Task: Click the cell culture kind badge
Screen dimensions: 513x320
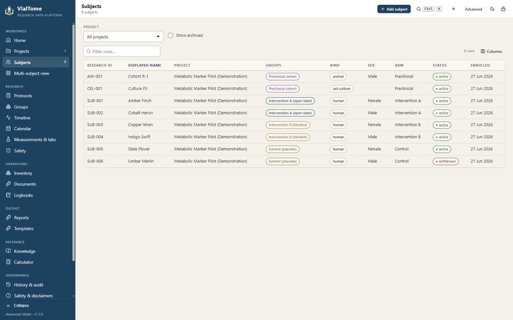Action: click(x=342, y=89)
